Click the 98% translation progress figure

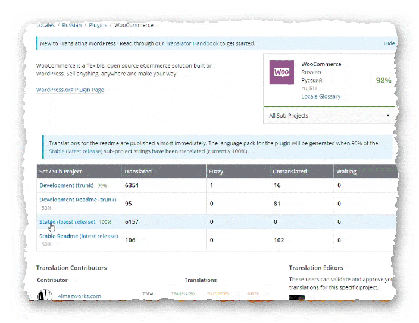click(383, 80)
